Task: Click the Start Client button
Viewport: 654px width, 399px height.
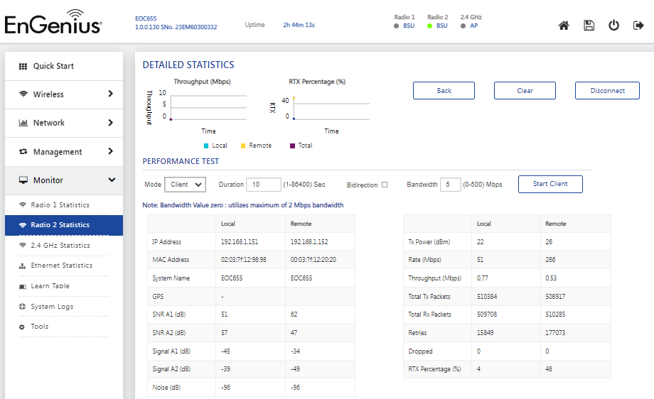Action: tap(550, 184)
